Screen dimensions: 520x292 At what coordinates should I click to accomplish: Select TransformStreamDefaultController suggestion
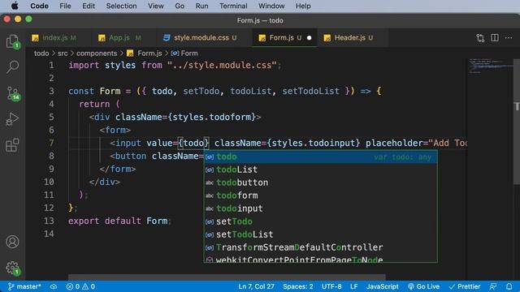(320, 247)
